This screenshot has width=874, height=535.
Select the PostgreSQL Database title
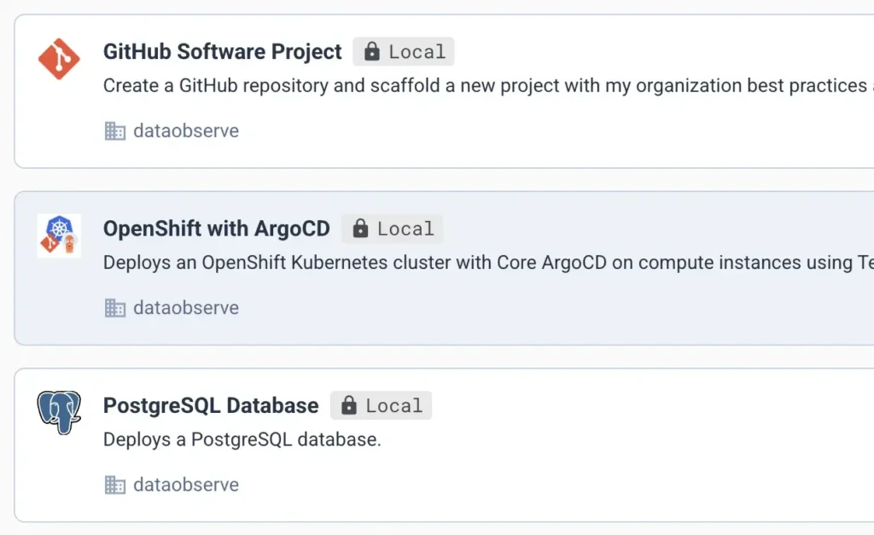[x=211, y=405]
